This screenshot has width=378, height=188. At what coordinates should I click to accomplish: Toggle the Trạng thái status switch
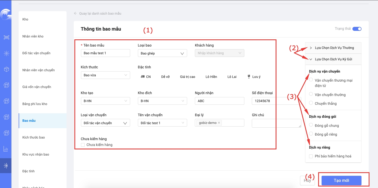(357, 29)
